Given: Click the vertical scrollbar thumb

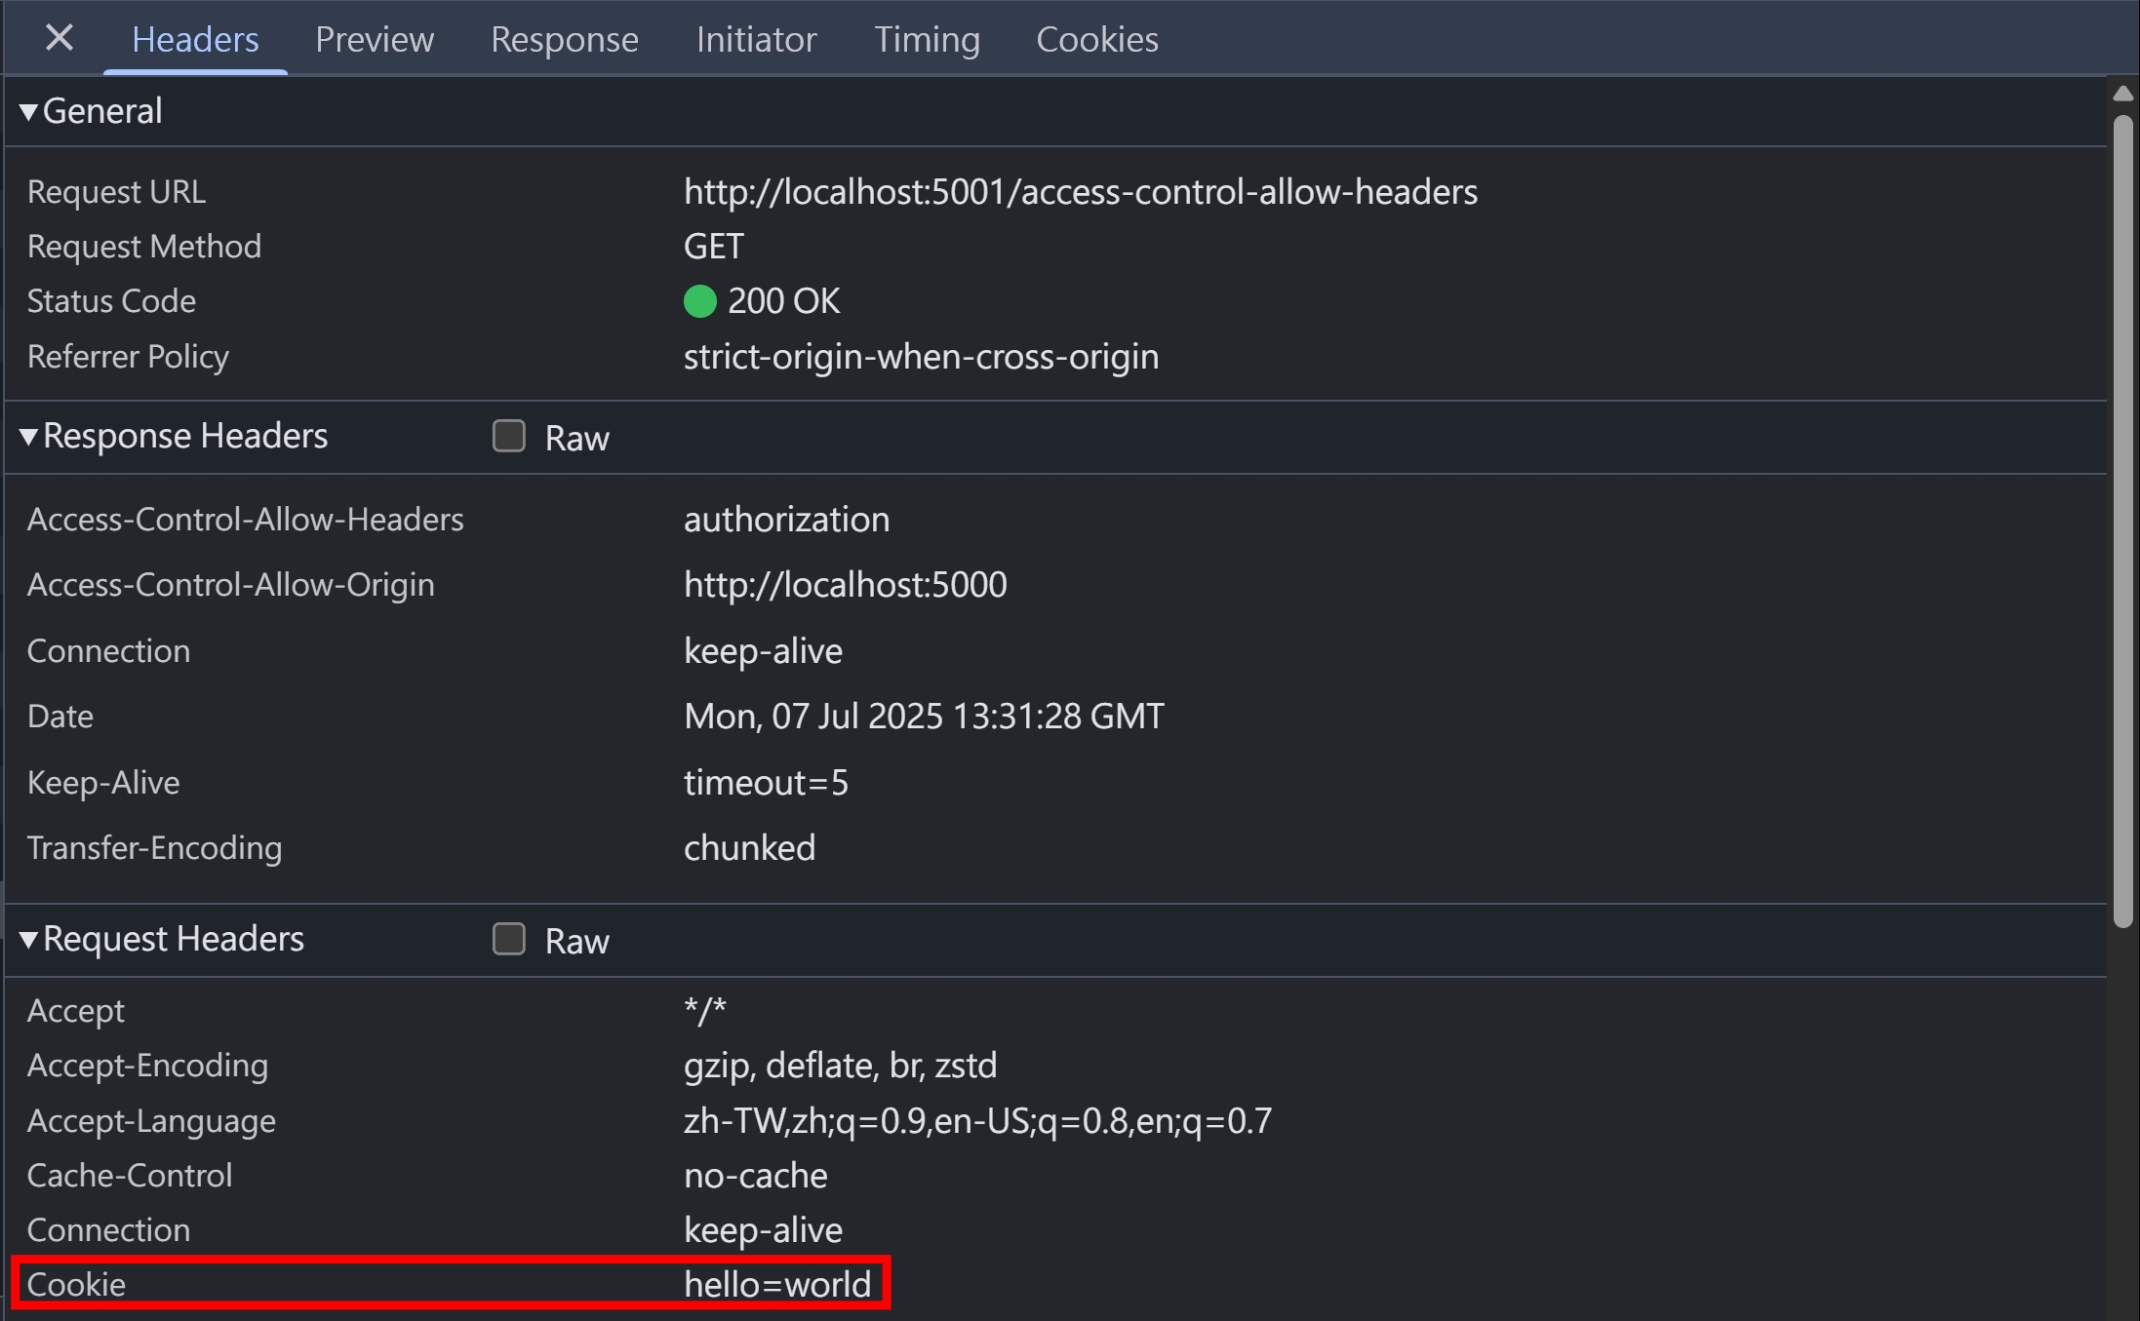Looking at the screenshot, I should [x=2123, y=522].
